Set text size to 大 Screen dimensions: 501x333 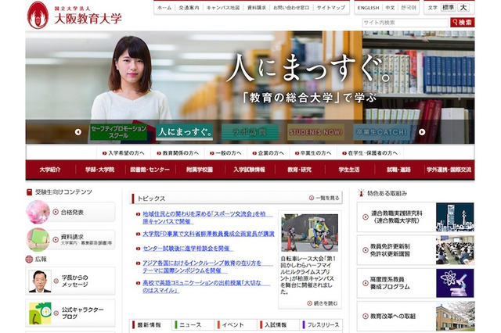point(463,7)
